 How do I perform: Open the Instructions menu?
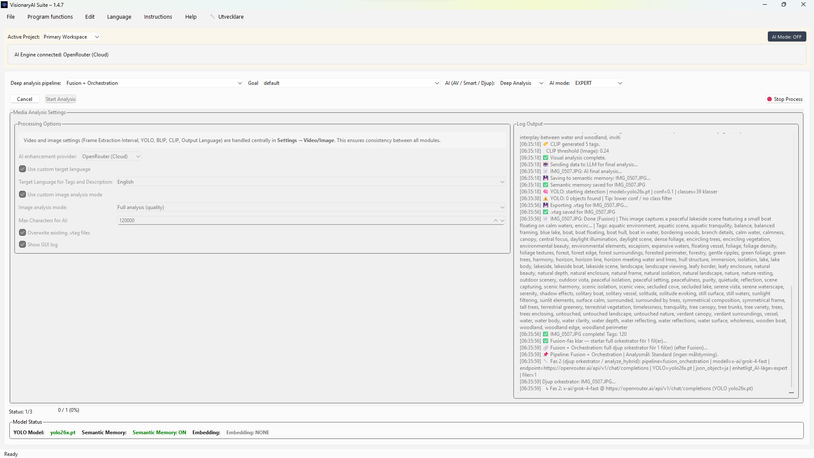(x=158, y=17)
